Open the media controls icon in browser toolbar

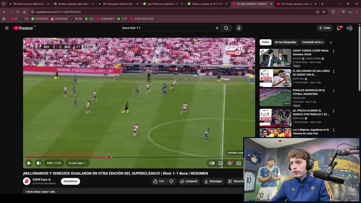coord(343,12)
